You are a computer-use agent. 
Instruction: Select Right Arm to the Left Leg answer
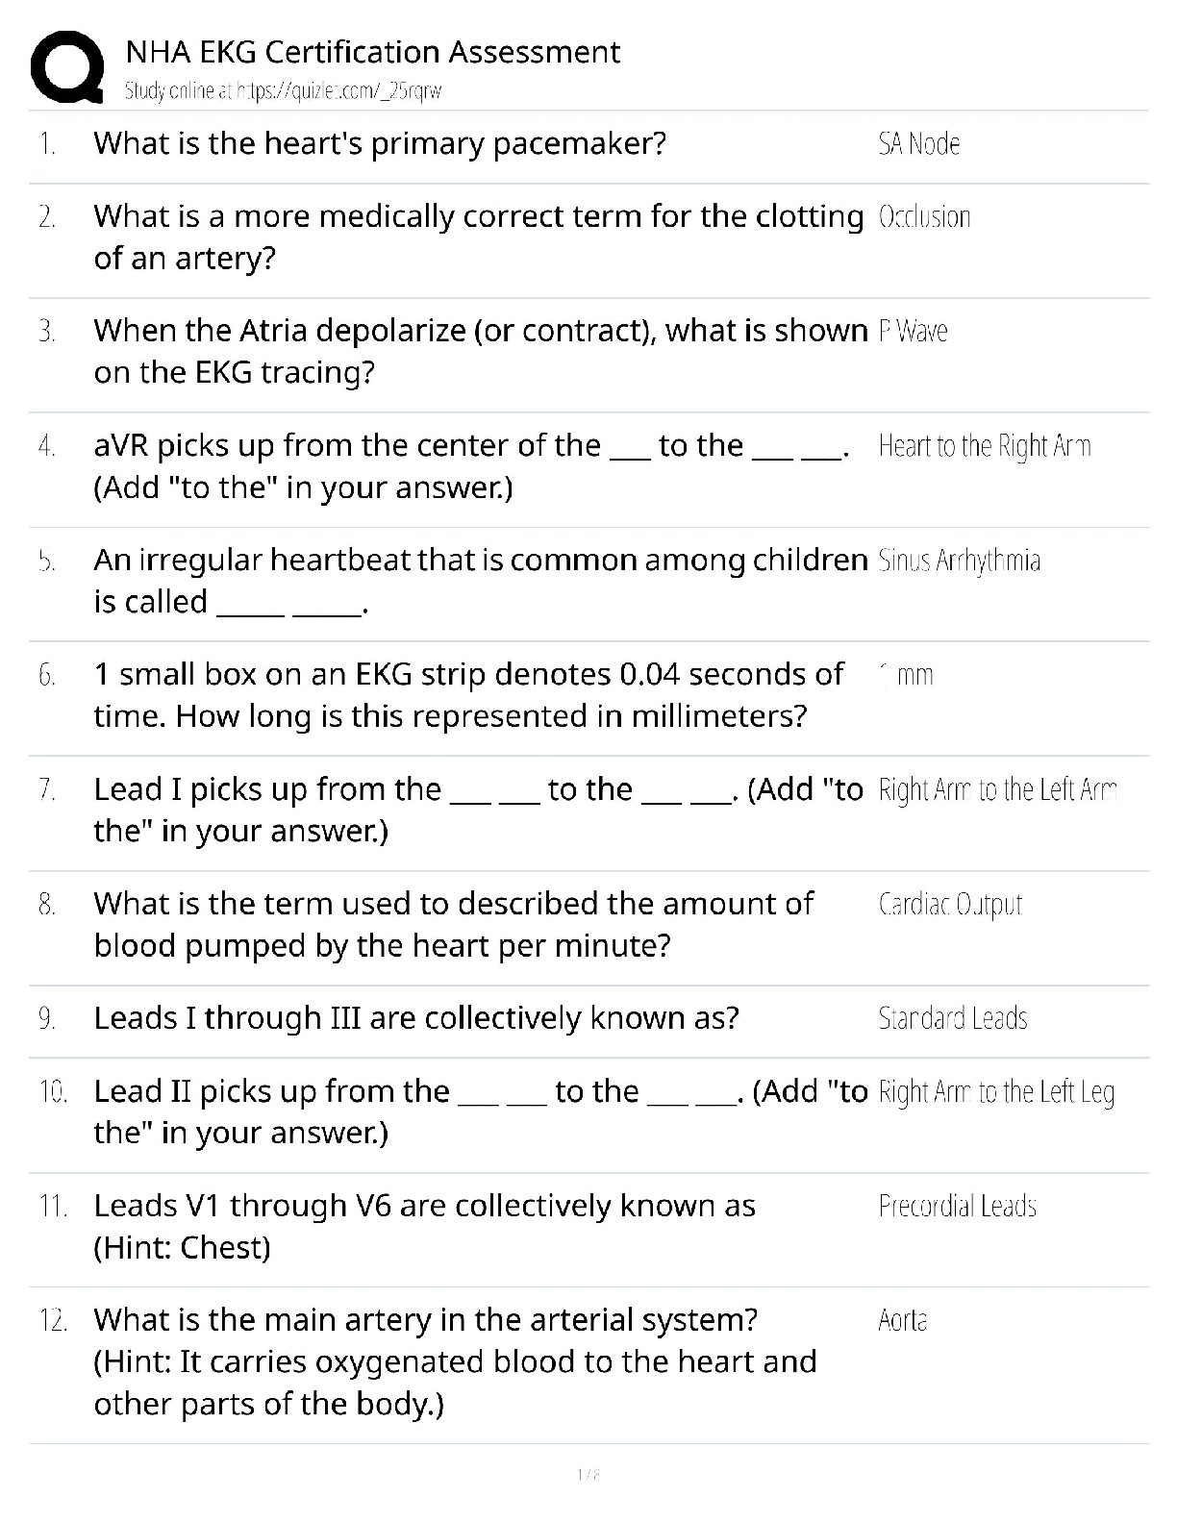pyautogui.click(x=996, y=1092)
